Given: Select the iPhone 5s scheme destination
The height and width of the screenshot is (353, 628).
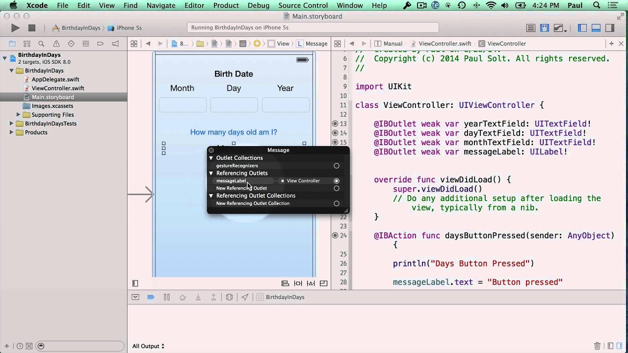Looking at the screenshot, I should pos(125,28).
